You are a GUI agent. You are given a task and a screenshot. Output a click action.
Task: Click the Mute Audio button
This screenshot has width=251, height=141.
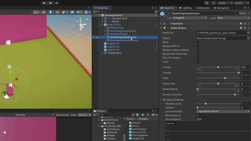[x=62, y=115]
